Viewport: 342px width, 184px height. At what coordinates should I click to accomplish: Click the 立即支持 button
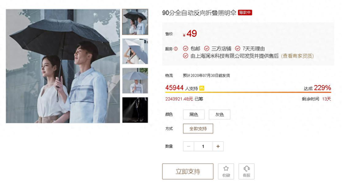(x=188, y=171)
